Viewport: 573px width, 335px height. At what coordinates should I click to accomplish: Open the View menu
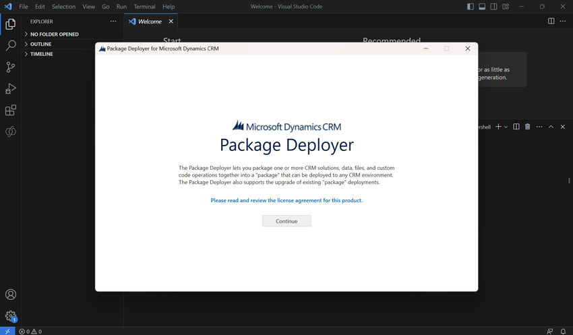click(x=88, y=7)
